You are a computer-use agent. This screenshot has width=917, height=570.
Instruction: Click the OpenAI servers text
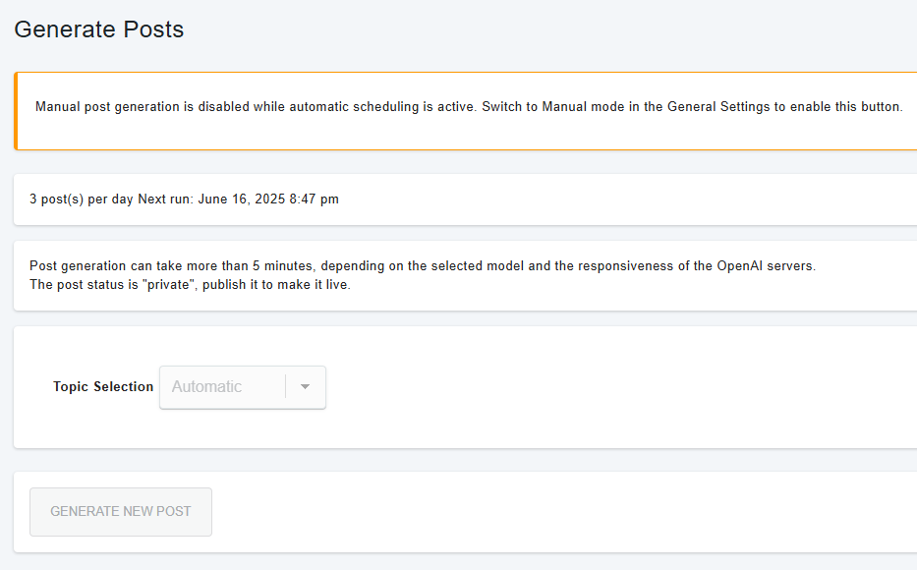(766, 266)
